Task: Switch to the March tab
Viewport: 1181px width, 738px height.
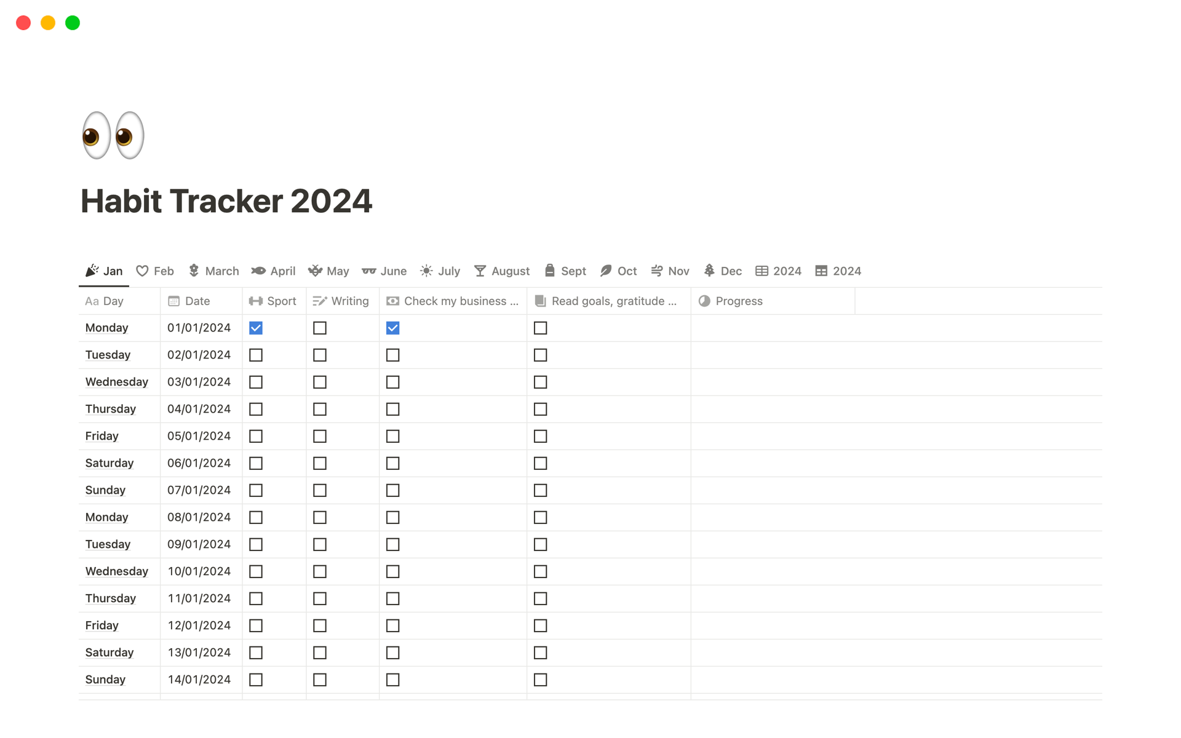Action: point(214,271)
